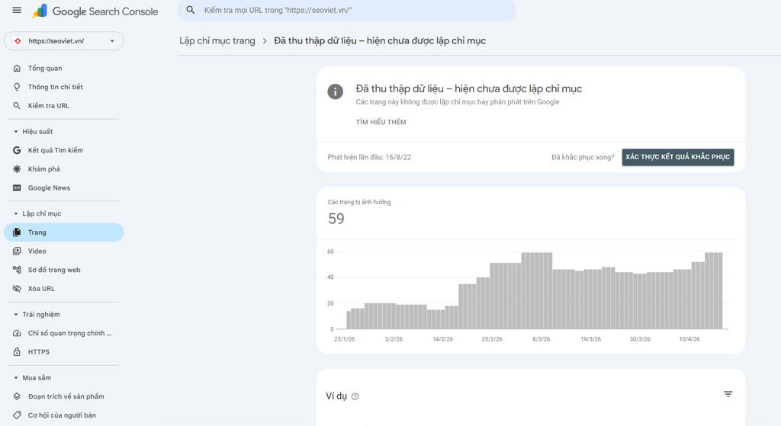Click the help icon next to Ví dụ

tap(355, 396)
